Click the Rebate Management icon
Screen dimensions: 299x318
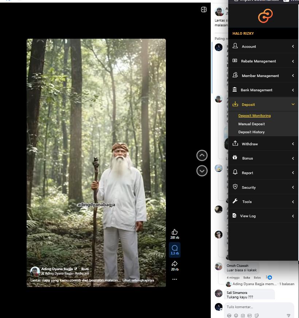click(235, 61)
